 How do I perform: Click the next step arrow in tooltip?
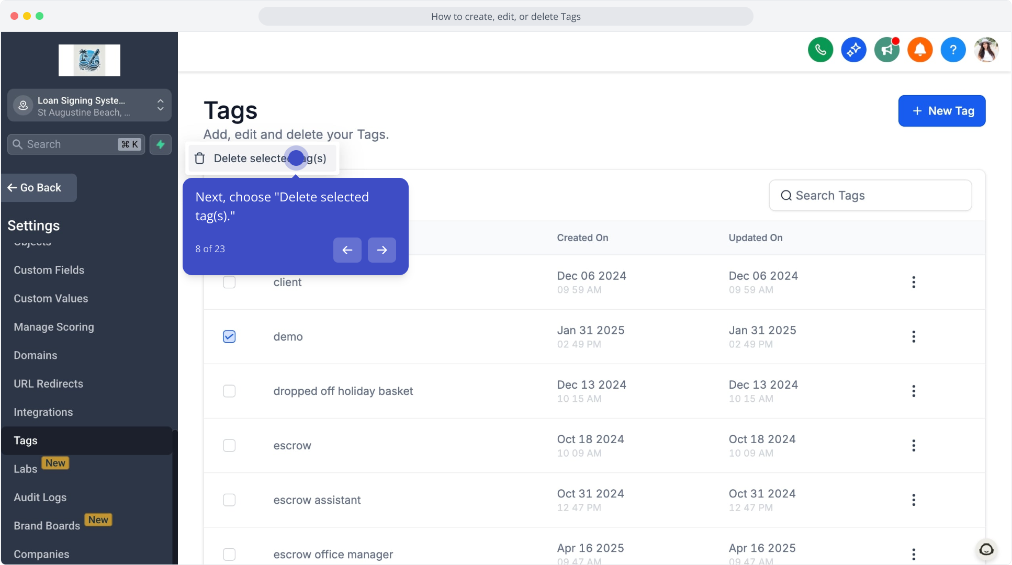382,250
